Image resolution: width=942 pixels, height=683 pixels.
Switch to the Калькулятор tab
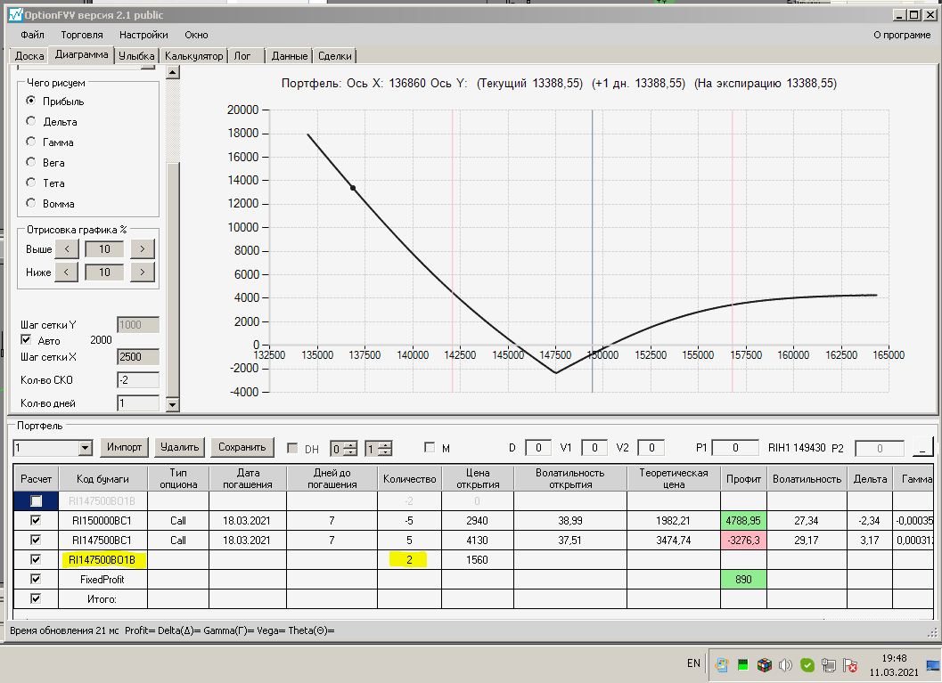pyautogui.click(x=193, y=55)
